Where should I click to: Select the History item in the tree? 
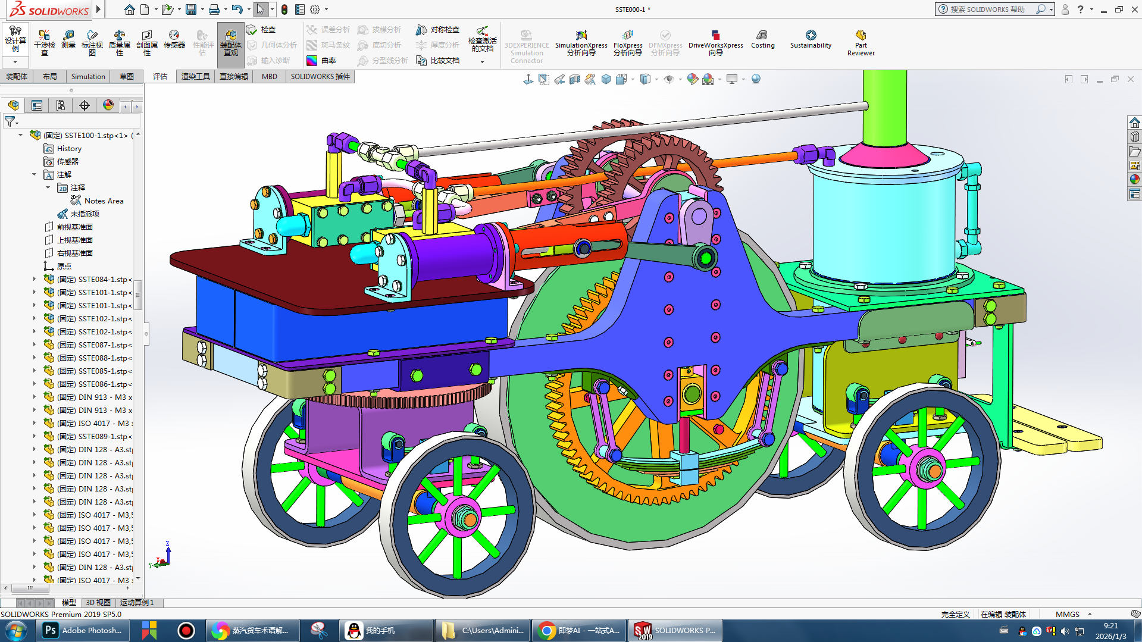click(69, 149)
